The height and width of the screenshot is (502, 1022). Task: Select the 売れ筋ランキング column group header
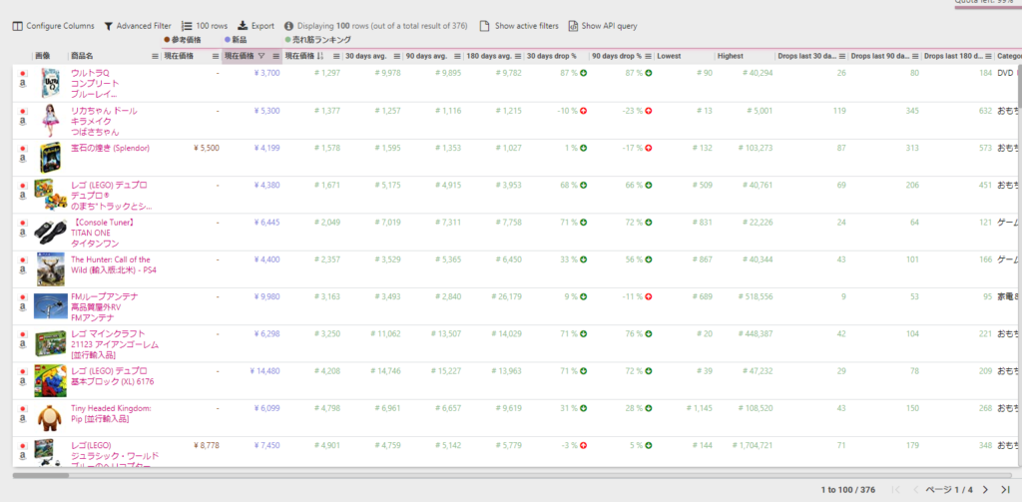point(318,41)
